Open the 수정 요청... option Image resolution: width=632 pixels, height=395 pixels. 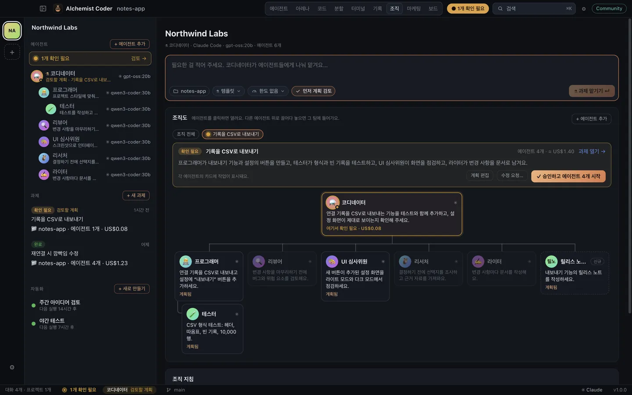click(512, 176)
